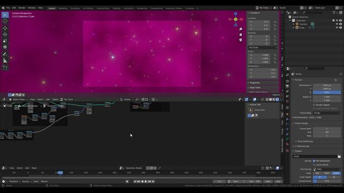Viewport: 344px width, 193px height.
Task: Click the zoom magnifier viewport icon
Action: pos(241,29)
